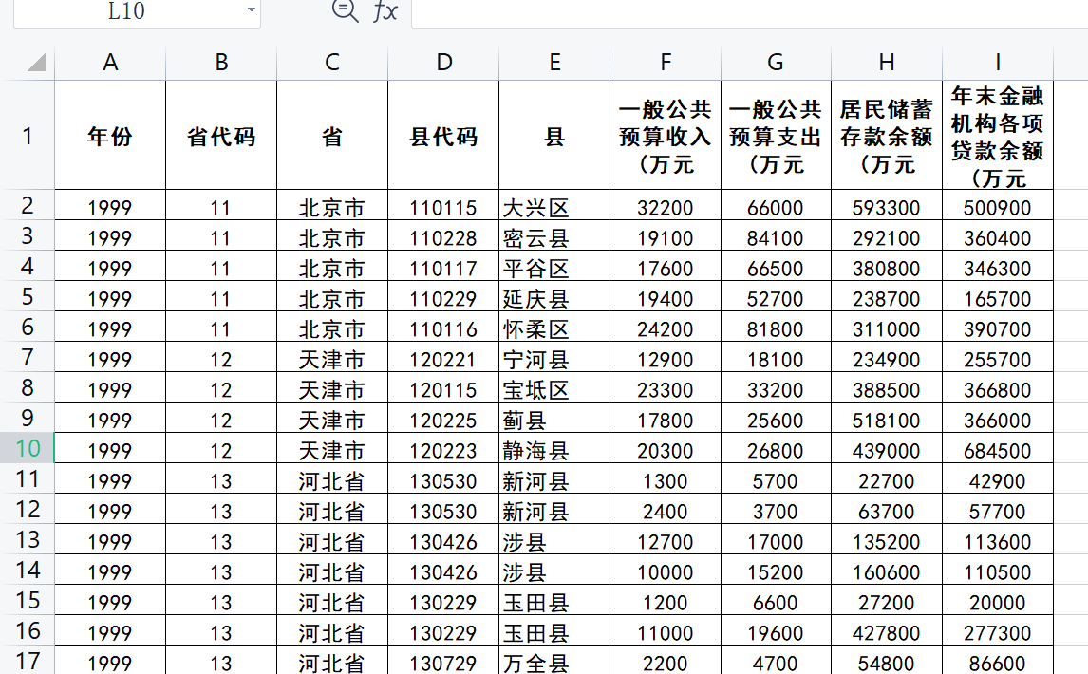Expand the Name Box dropdown arrow

(x=252, y=10)
